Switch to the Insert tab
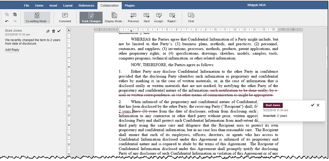This screenshot has height=161, width=329. 53,5
